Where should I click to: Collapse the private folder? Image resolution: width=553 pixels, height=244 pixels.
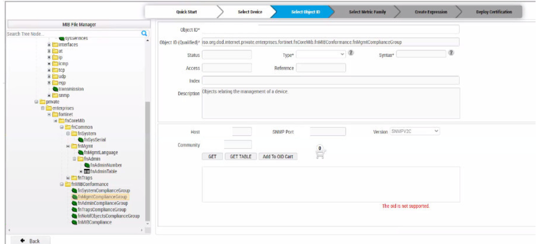point(36,101)
